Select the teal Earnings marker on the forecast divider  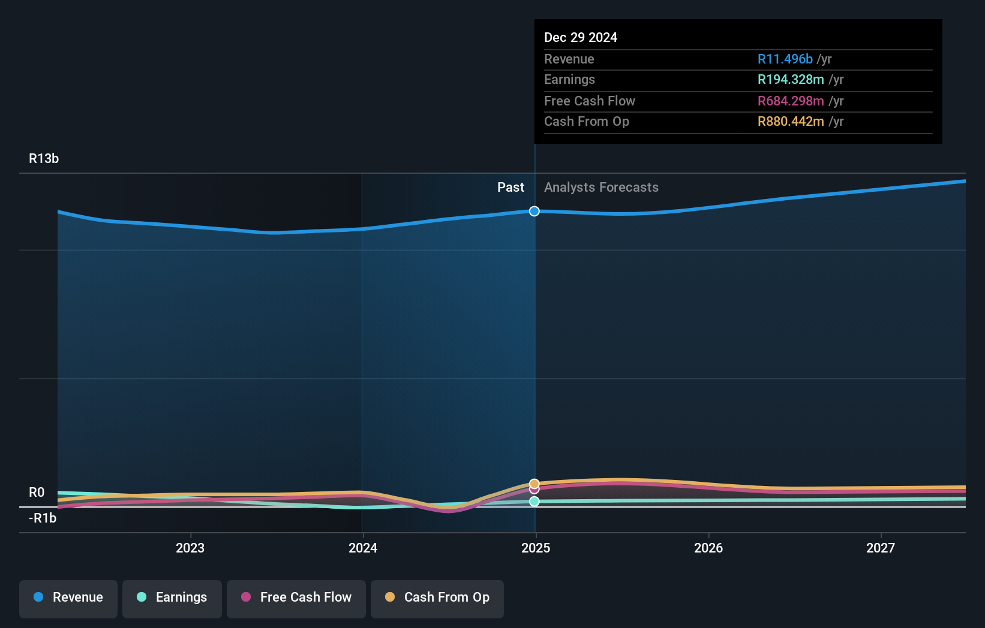(x=534, y=502)
